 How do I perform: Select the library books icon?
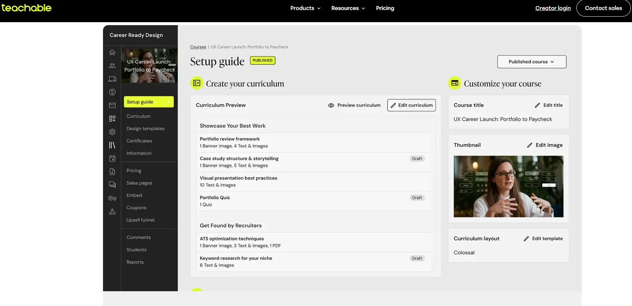[x=112, y=145]
